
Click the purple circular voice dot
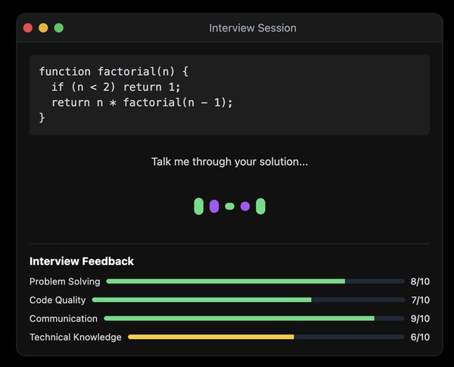click(x=245, y=206)
